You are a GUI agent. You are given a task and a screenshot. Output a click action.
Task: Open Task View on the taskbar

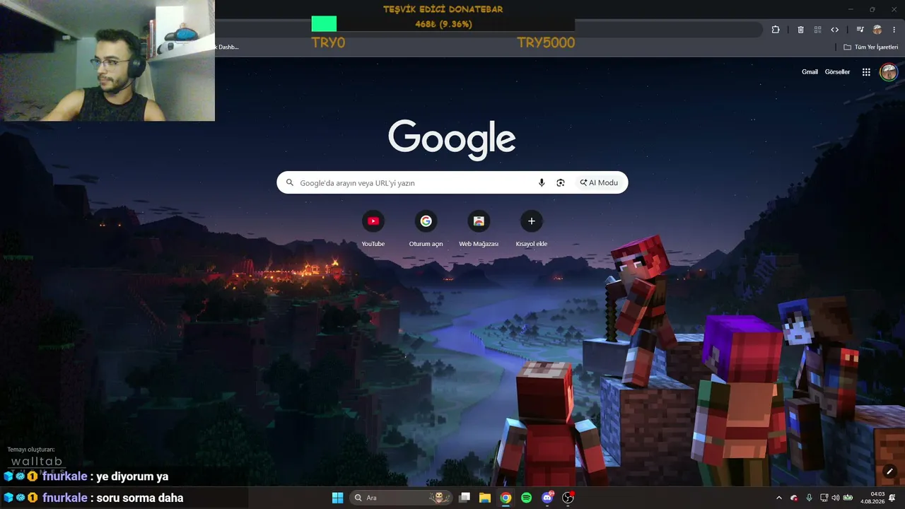pyautogui.click(x=465, y=498)
